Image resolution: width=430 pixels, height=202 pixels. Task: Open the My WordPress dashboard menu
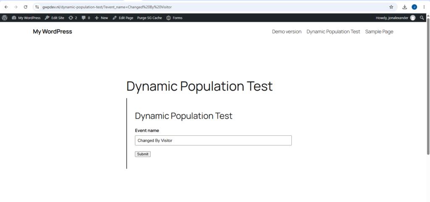[26, 18]
